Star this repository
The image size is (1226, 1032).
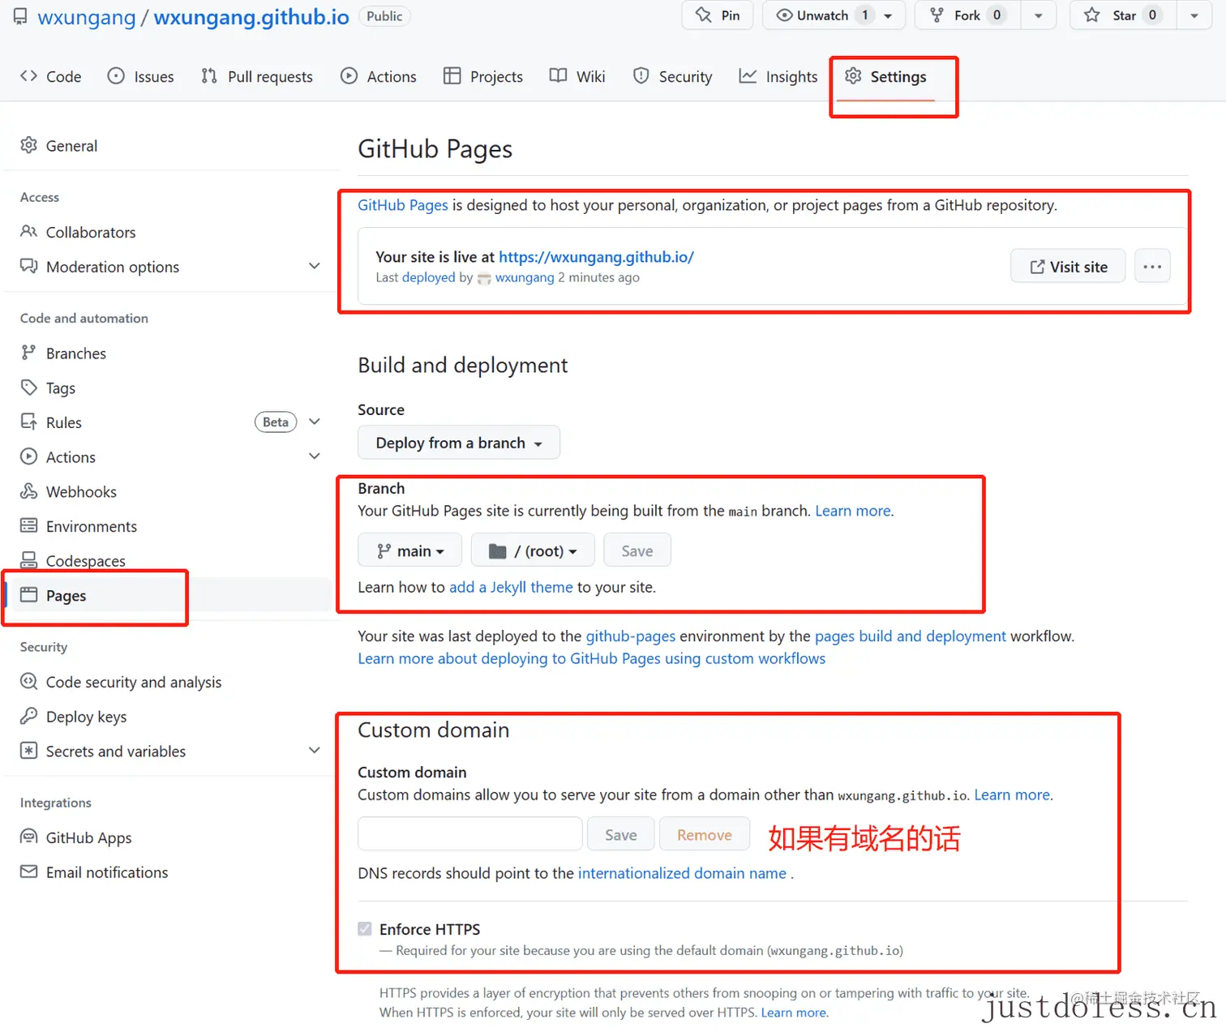click(x=1122, y=15)
